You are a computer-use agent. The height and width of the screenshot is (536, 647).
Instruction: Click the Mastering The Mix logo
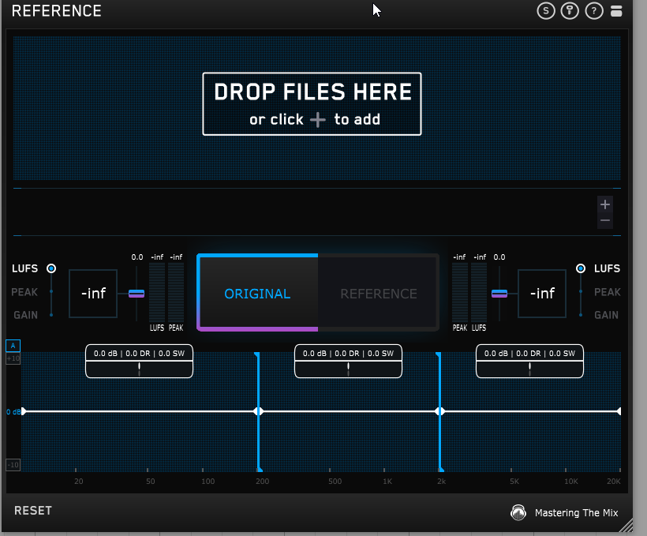tap(518, 513)
